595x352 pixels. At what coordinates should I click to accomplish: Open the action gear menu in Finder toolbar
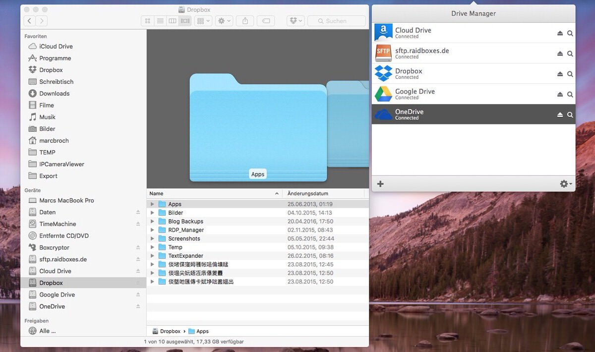pyautogui.click(x=224, y=21)
